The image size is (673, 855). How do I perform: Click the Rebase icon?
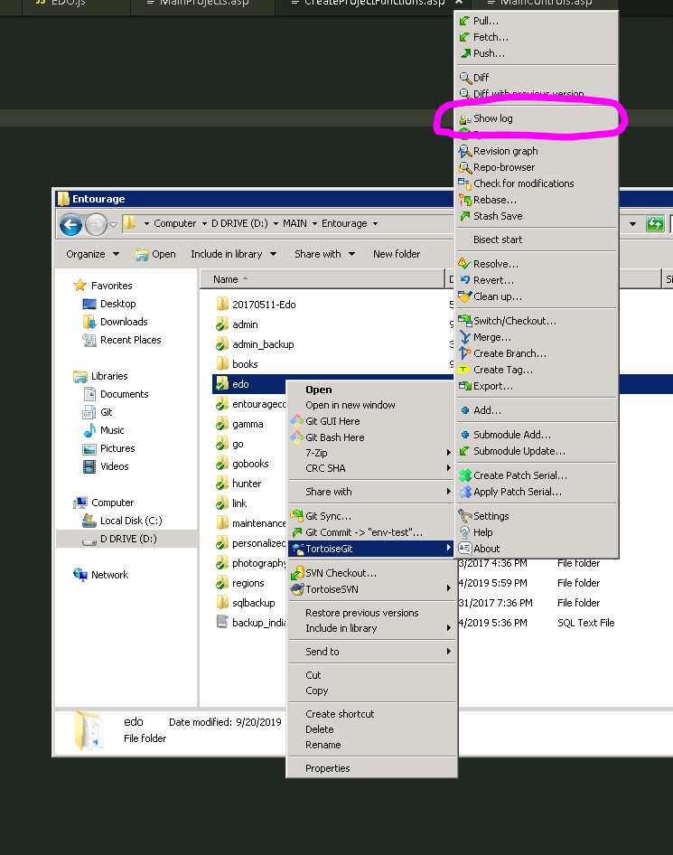pos(464,200)
